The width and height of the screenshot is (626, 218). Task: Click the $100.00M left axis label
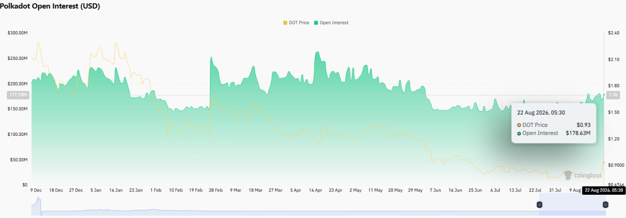(x=18, y=134)
